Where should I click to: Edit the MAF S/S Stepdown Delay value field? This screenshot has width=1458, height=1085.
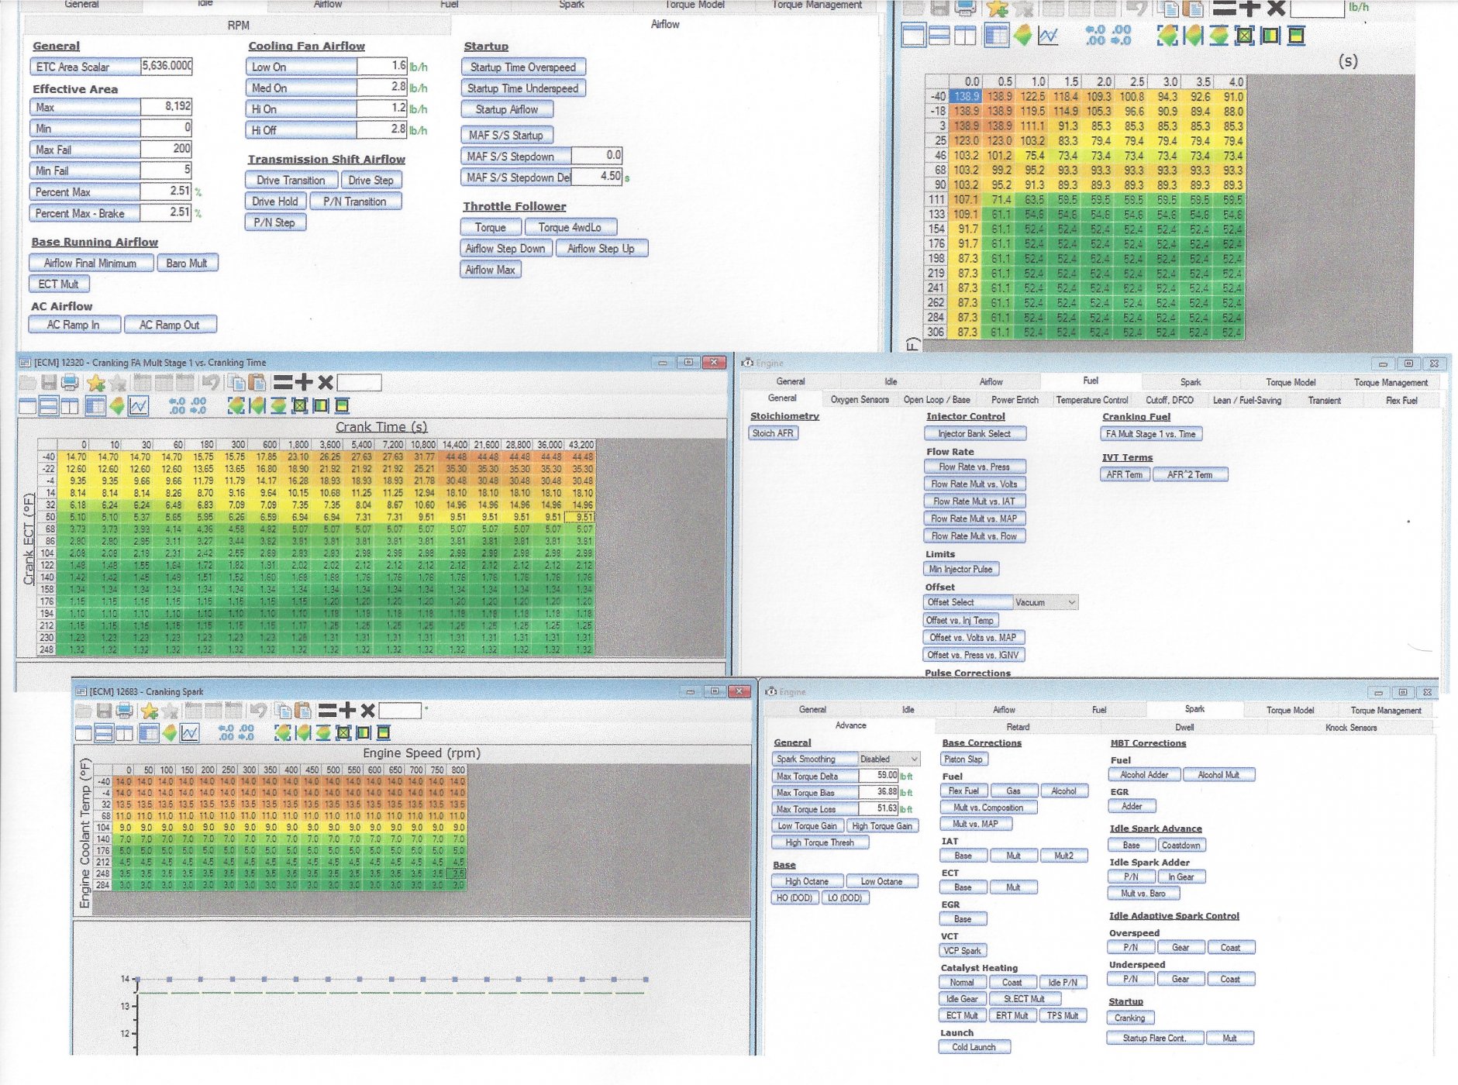click(x=597, y=177)
